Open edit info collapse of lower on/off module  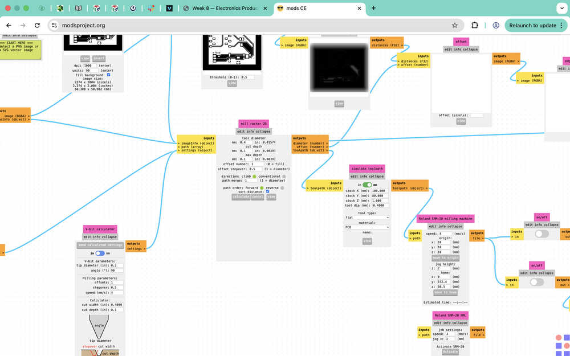(536, 273)
